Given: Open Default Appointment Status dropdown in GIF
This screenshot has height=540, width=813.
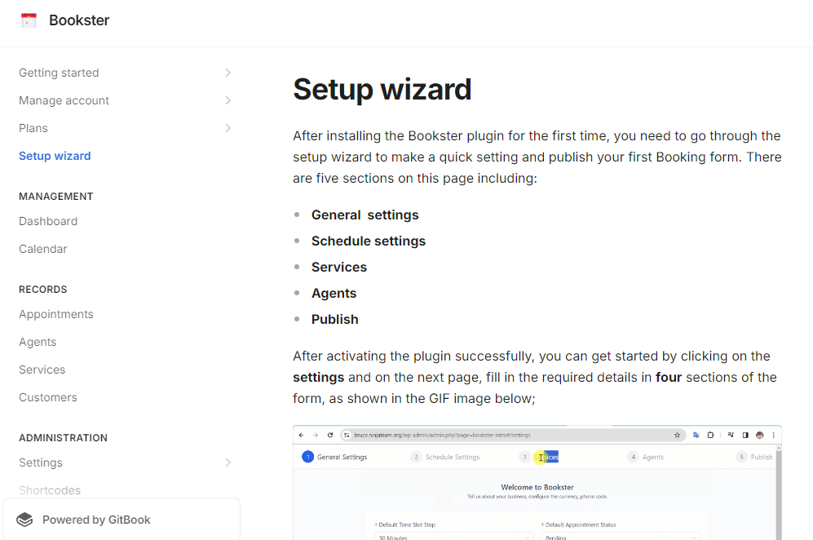Looking at the screenshot, I should 620,537.
